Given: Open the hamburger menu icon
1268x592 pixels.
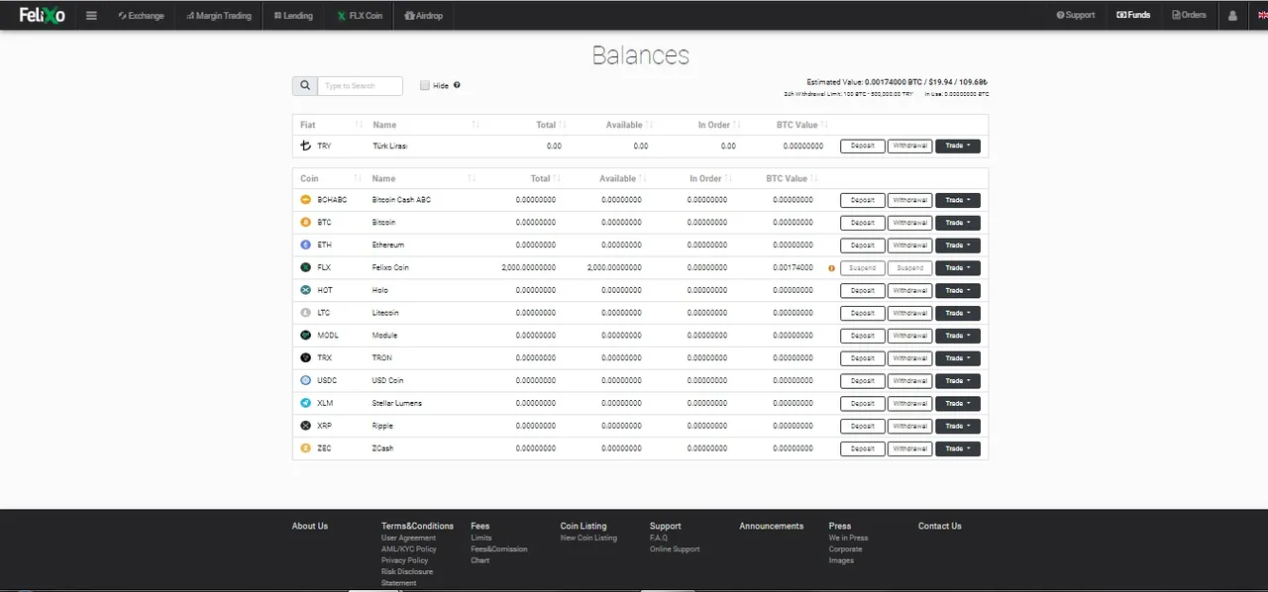Looking at the screenshot, I should [x=91, y=16].
